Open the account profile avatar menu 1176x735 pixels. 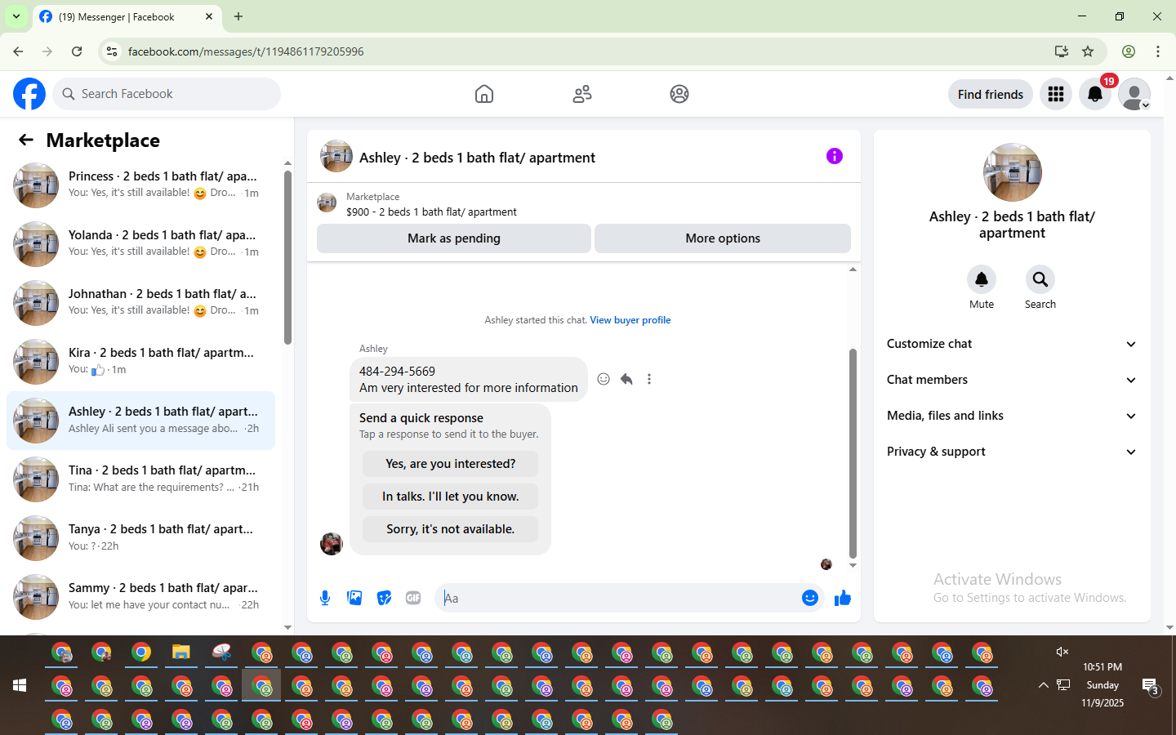pos(1134,94)
